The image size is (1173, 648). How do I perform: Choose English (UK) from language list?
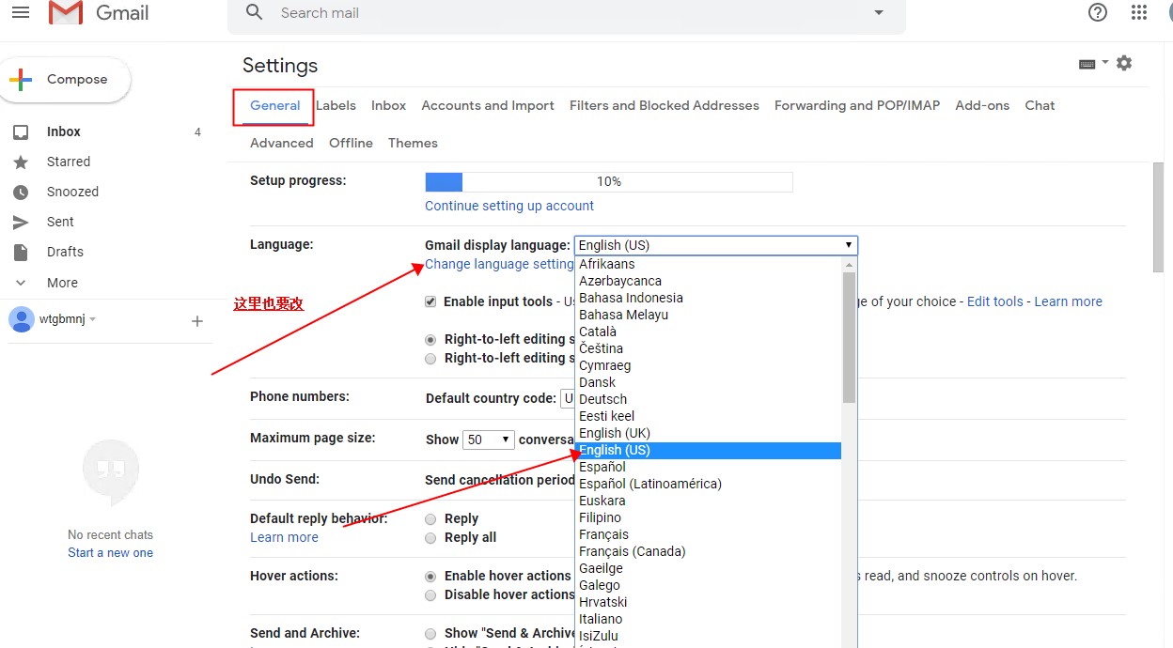(708, 433)
